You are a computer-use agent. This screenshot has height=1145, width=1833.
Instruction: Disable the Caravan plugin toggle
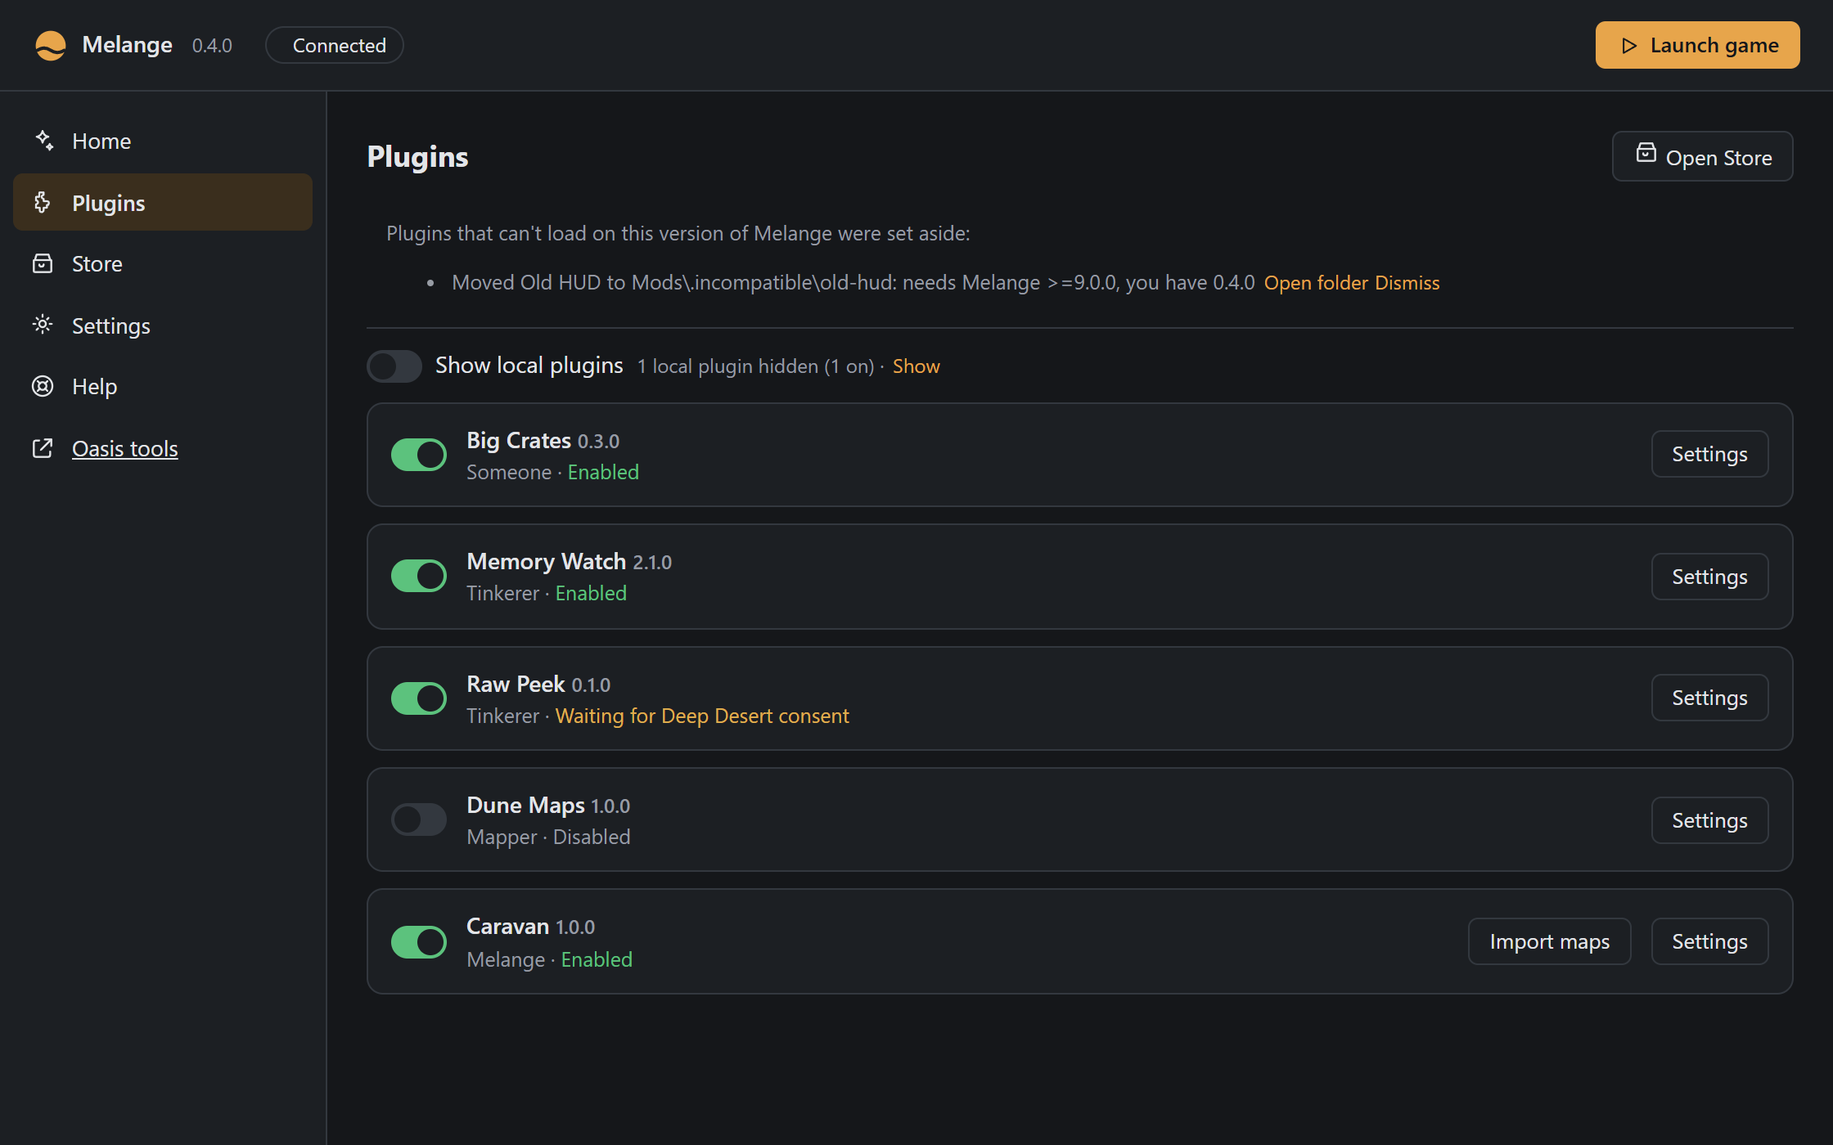click(419, 942)
